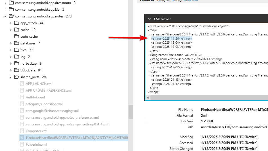Click the FirebaseHeartBeat file icon

[x=22, y=138]
